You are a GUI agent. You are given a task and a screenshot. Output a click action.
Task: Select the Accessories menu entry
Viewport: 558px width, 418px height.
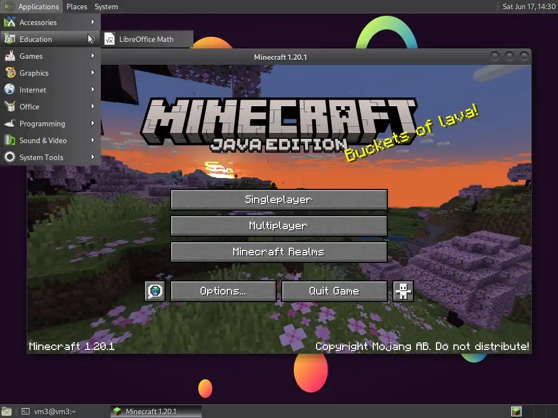point(51,22)
